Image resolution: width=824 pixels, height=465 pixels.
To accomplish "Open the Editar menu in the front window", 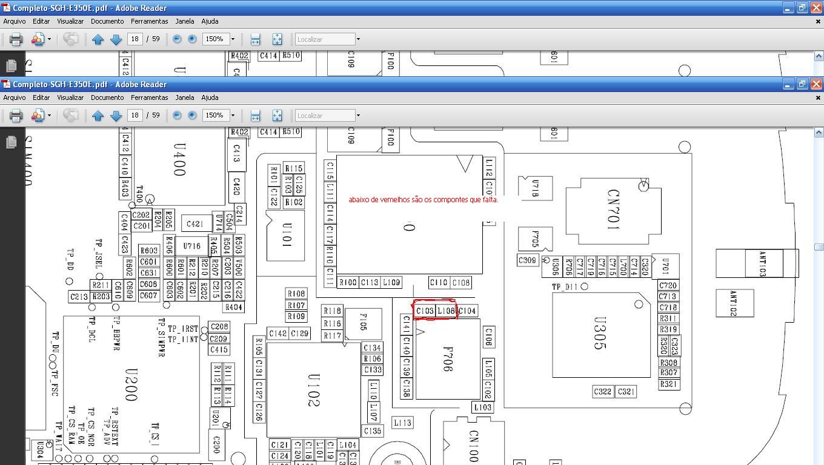I will tap(41, 97).
